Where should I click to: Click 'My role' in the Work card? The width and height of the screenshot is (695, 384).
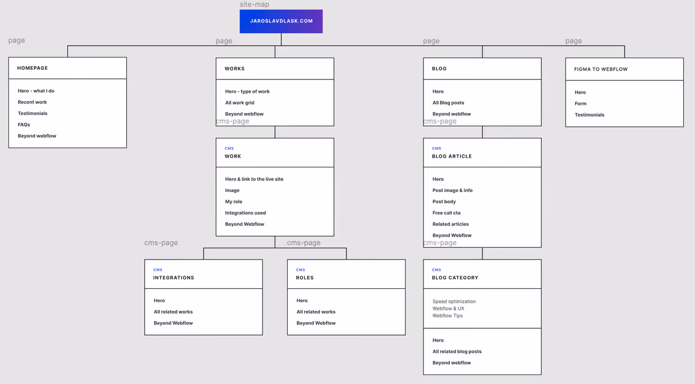(x=234, y=202)
